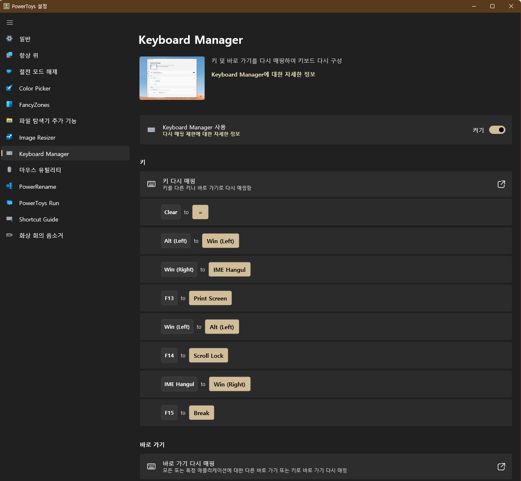Switch to PowerToys Run settings
This screenshot has height=481, width=521.
point(65,203)
